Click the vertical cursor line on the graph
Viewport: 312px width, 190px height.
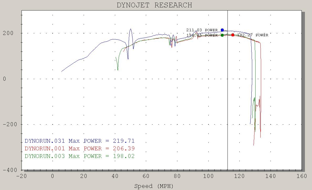point(228,105)
